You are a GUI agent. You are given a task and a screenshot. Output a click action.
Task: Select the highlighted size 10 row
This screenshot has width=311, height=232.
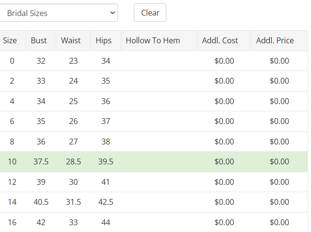pyautogui.click(x=12, y=161)
